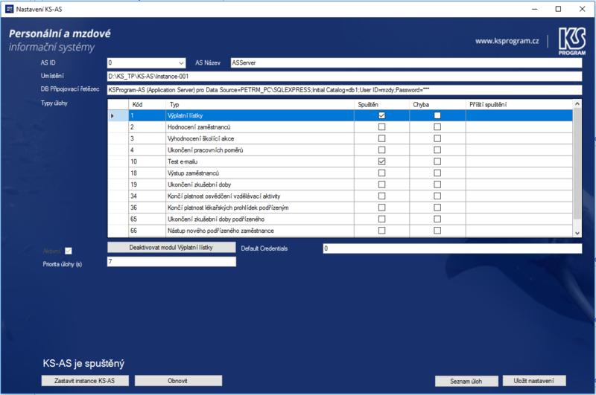This screenshot has width=596, height=395.
Task: Open www.ksprogram.cz link
Action: (x=507, y=41)
